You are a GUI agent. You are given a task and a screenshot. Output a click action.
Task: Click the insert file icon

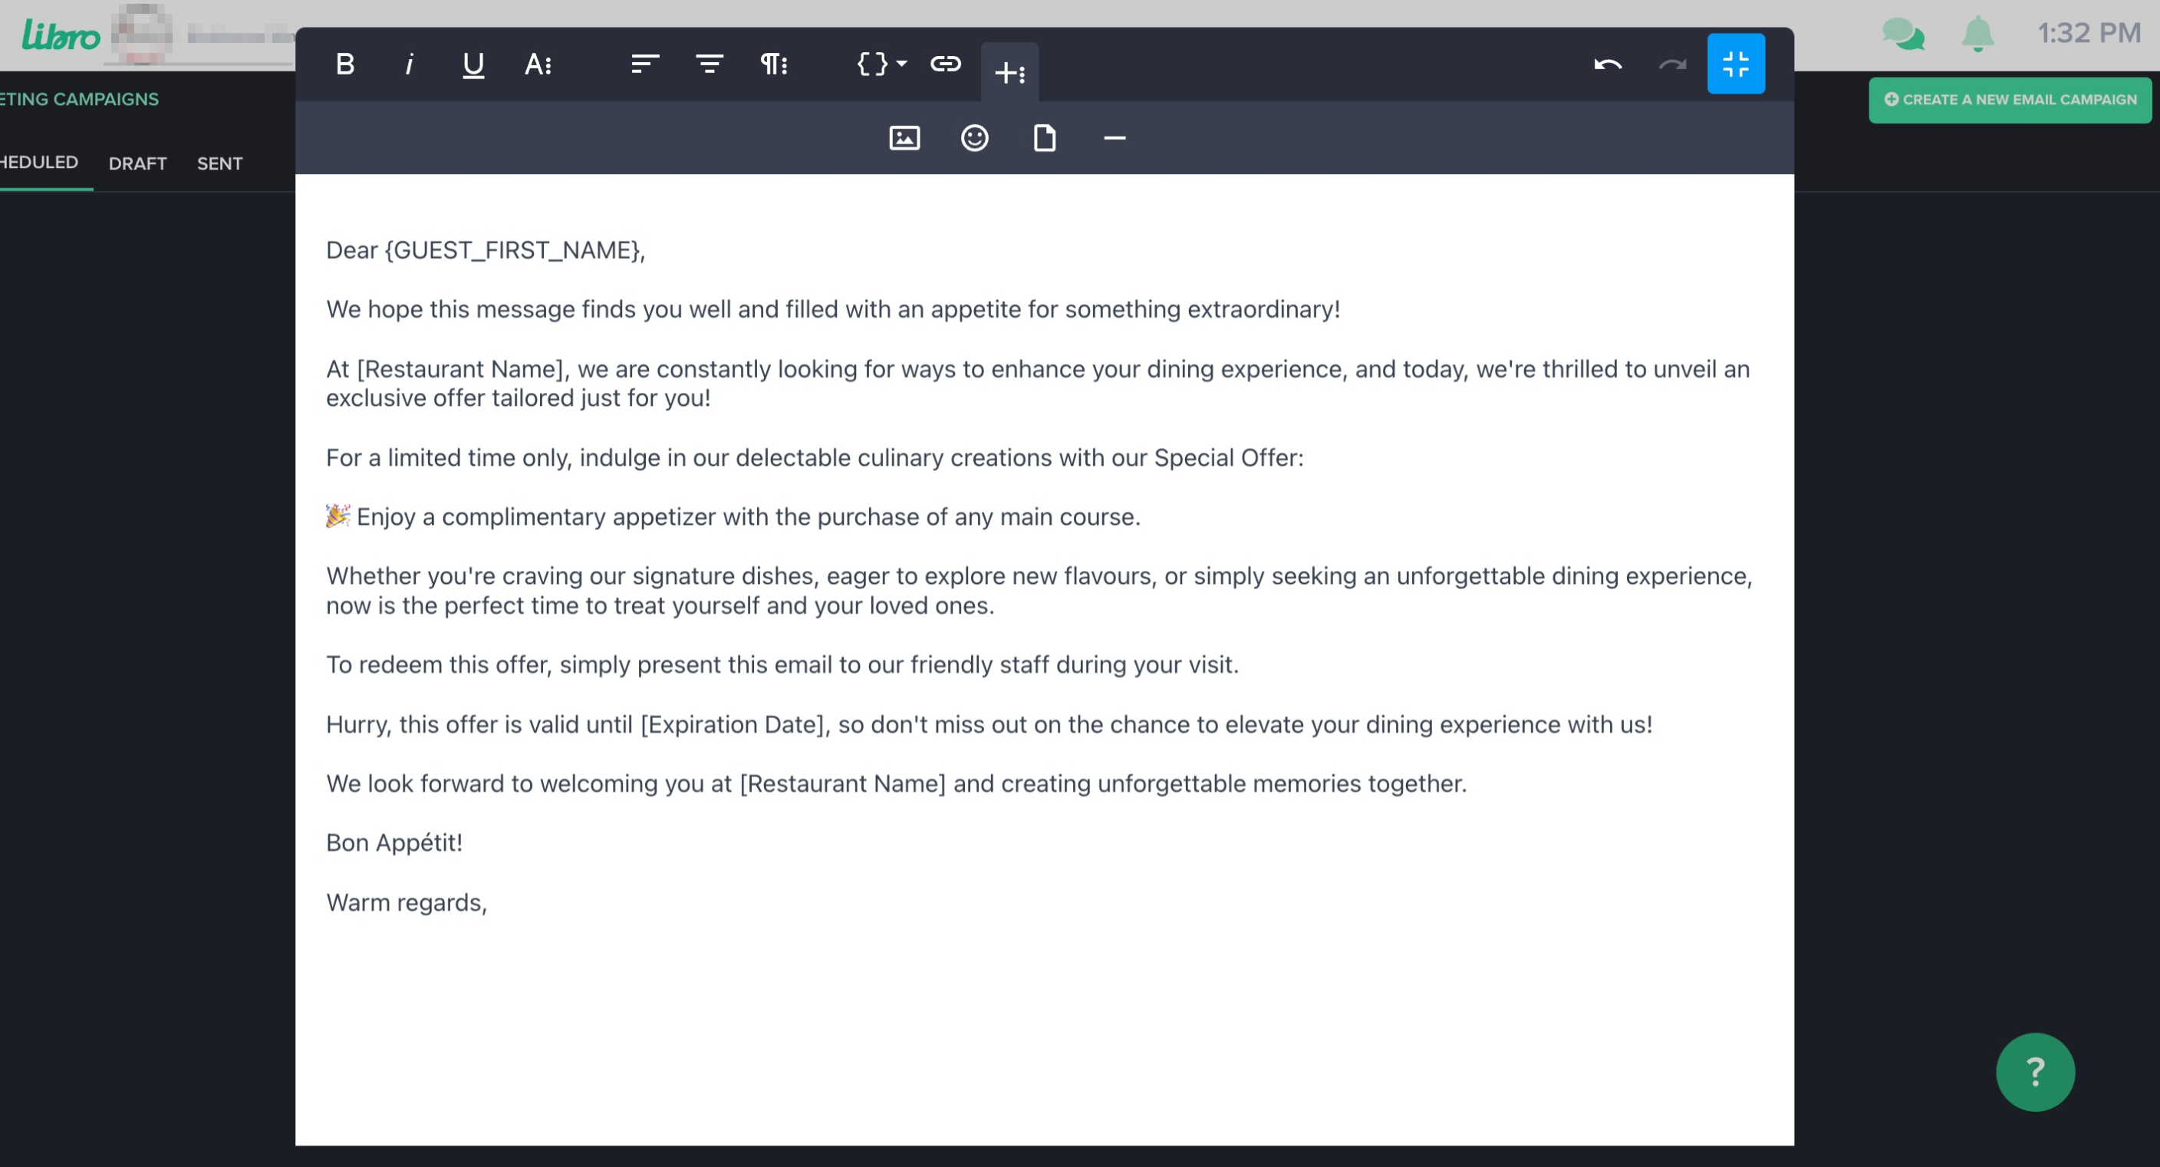1044,138
